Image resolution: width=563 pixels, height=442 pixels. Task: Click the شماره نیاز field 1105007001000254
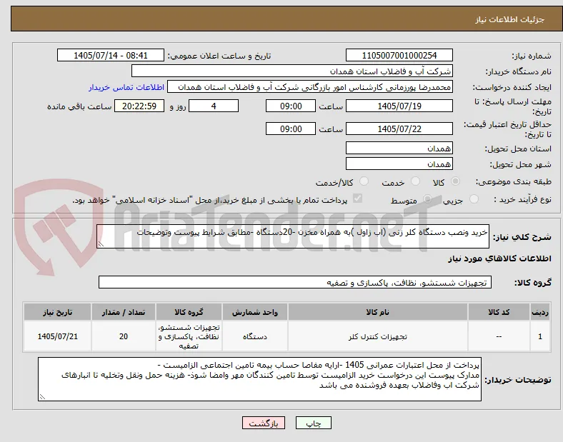click(399, 56)
